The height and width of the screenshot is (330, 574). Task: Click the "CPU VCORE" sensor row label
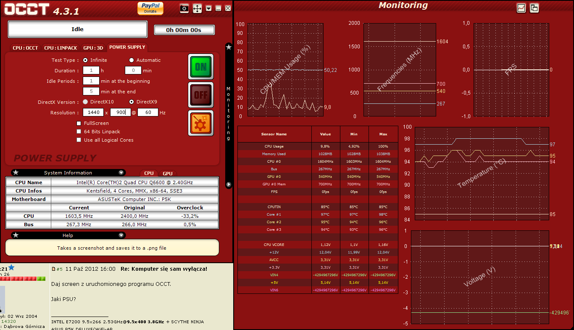click(x=274, y=245)
